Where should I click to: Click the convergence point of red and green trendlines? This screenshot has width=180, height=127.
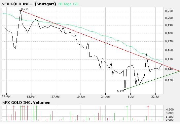coord(180,71)
